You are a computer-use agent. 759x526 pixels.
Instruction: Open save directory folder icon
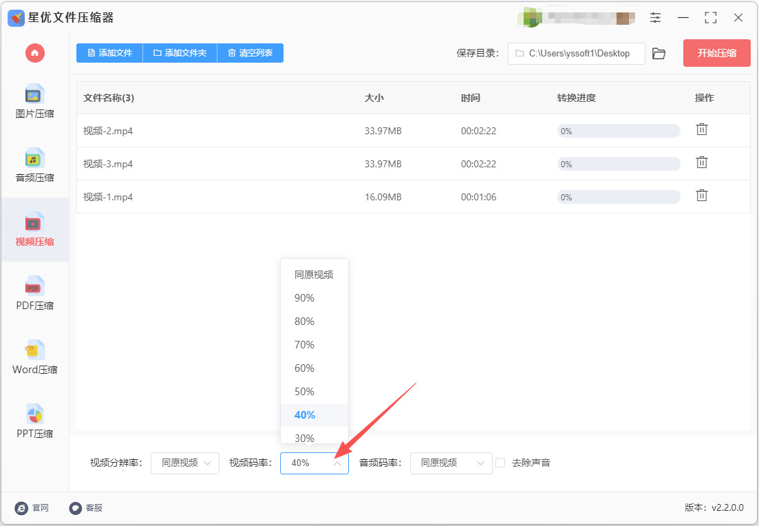(x=659, y=53)
